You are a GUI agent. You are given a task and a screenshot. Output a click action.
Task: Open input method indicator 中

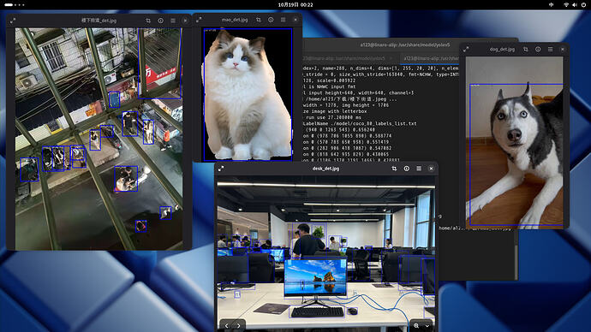[551, 5]
